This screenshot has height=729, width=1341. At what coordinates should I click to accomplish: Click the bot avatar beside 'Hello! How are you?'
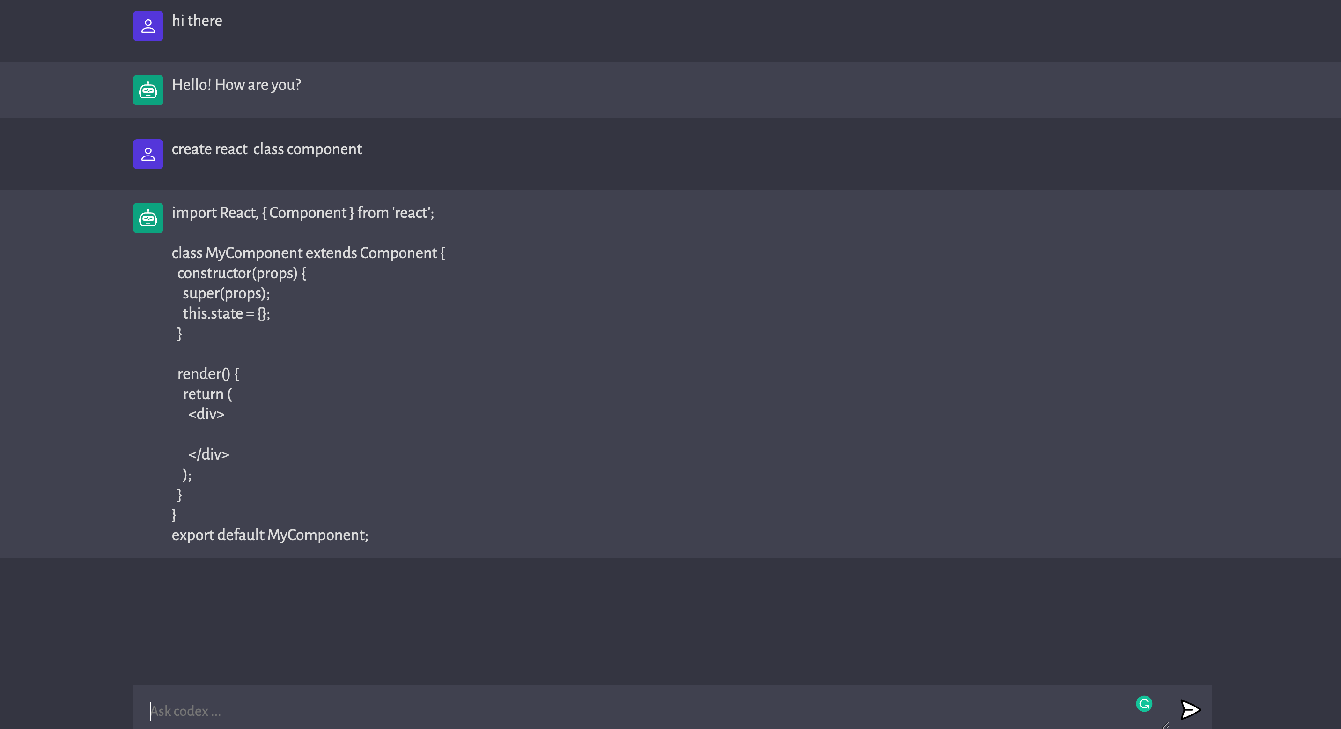[148, 90]
